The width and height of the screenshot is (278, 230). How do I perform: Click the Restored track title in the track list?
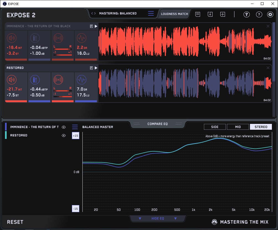pyautogui.click(x=15, y=68)
